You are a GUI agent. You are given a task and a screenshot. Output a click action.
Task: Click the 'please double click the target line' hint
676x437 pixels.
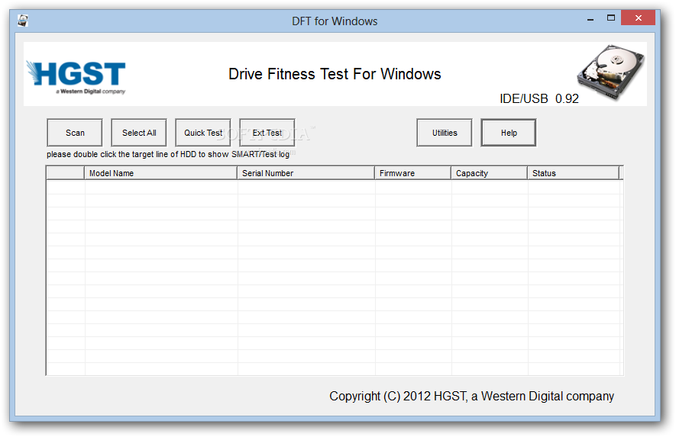168,154
